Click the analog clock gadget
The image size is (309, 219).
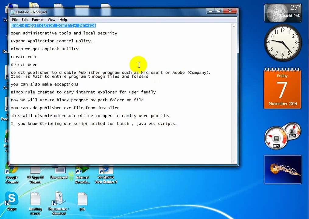(283, 43)
